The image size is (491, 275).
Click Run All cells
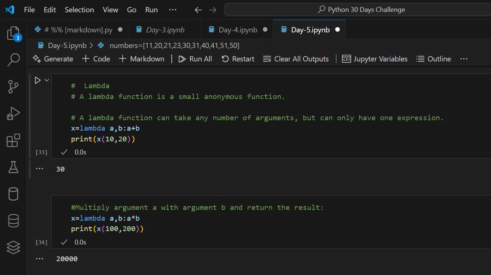pos(195,59)
